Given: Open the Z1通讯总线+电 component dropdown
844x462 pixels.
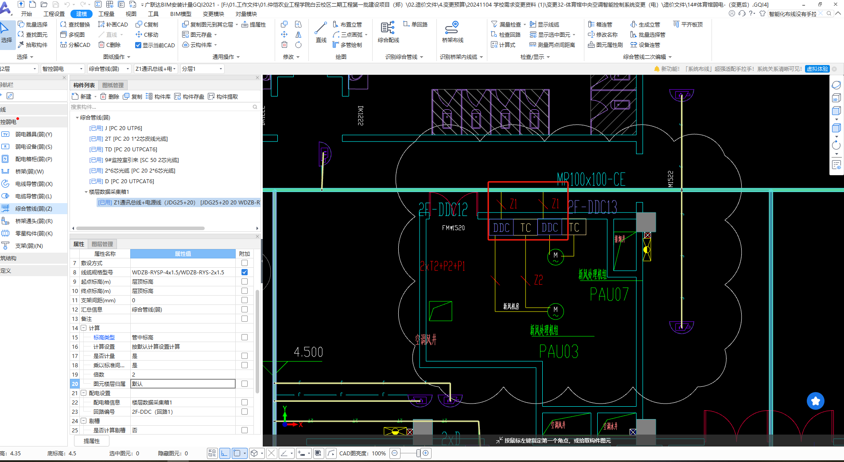Looking at the screenshot, I should [156, 69].
